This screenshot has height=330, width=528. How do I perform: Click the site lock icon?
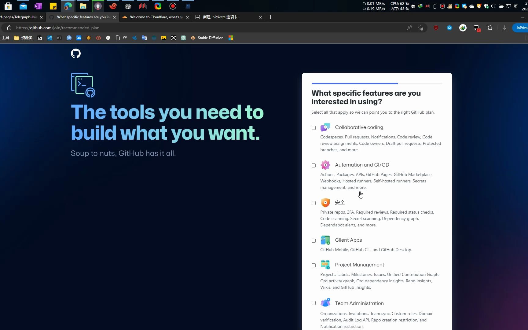[9, 28]
